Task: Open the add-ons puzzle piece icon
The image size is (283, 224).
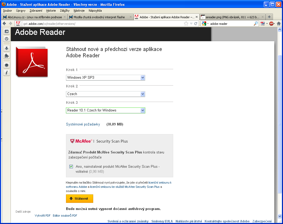Action: [x=7, y=56]
